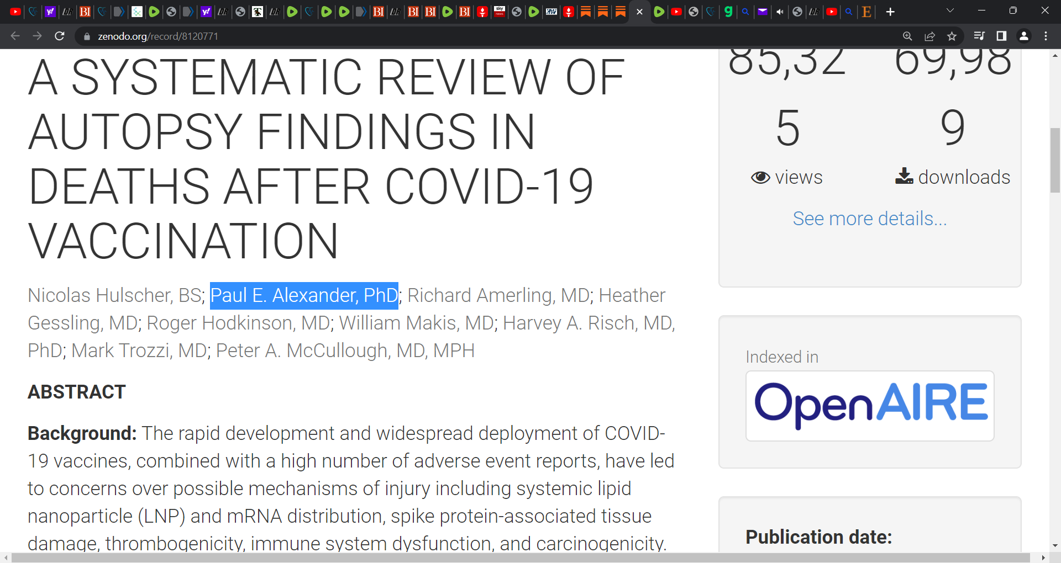This screenshot has height=563, width=1061.
Task: Toggle the browser side panel
Action: 1001,36
